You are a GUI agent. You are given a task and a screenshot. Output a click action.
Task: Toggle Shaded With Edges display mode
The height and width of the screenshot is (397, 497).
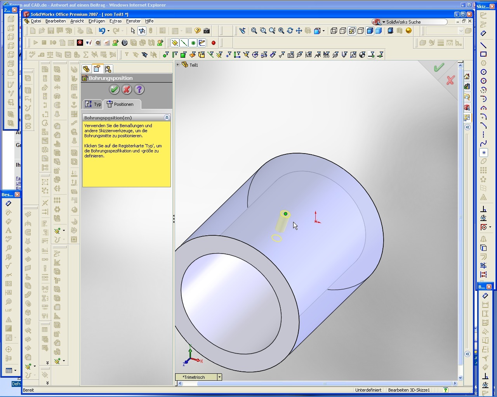pos(370,31)
